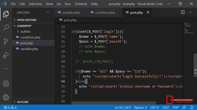
Task: Open condition.php in the explorer tree
Action: pos(33,37)
